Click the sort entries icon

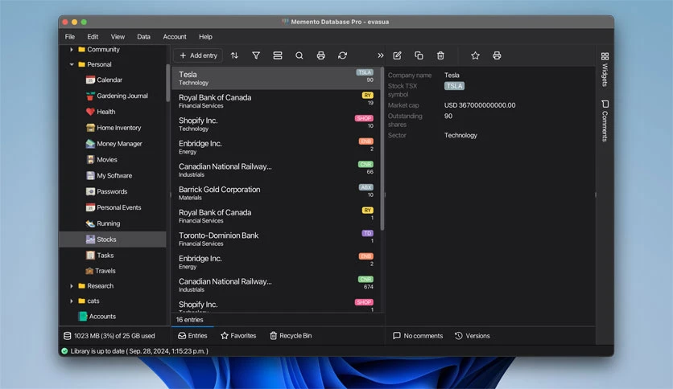pos(234,55)
